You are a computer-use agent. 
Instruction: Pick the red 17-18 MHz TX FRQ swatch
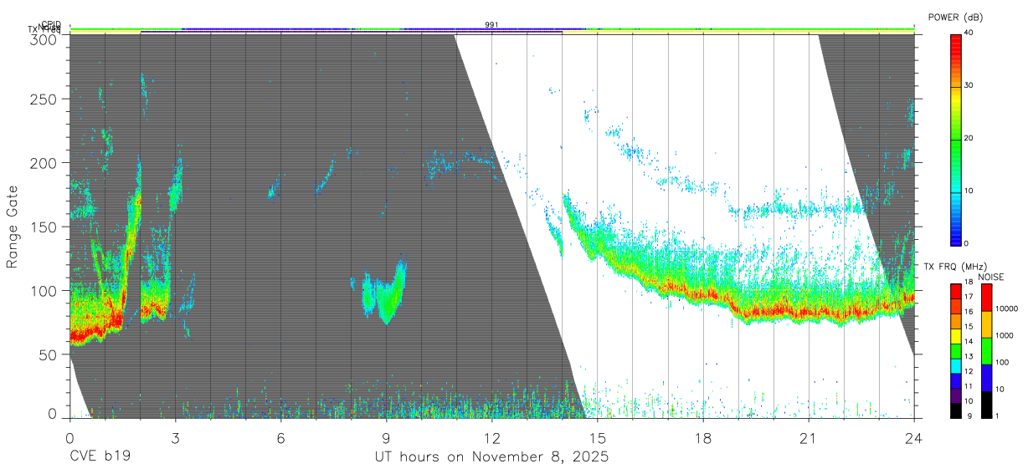[956, 290]
